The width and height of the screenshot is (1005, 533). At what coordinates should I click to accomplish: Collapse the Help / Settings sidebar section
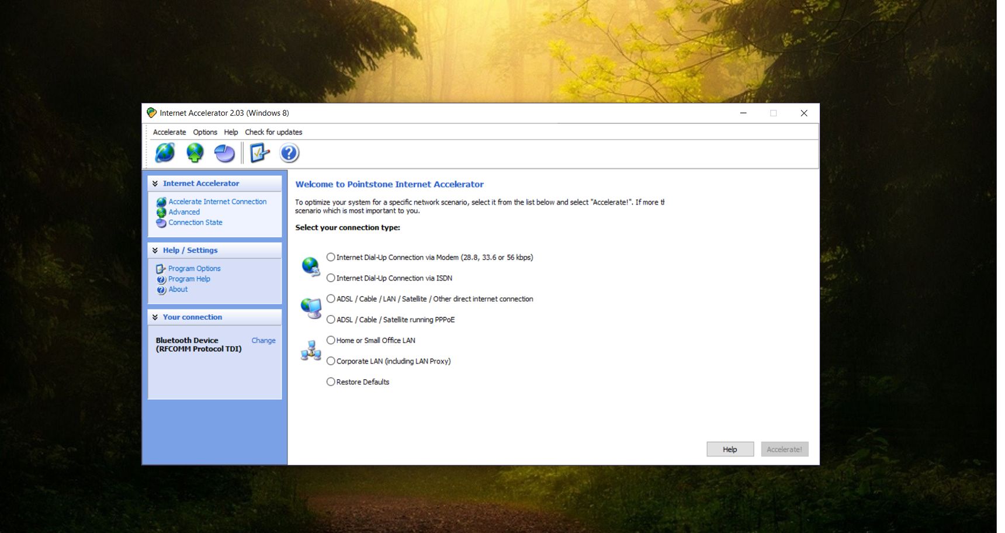click(x=155, y=250)
